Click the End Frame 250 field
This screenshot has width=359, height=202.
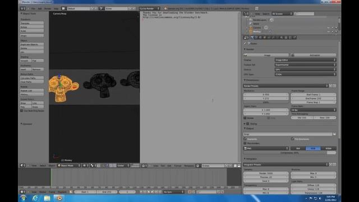(x=314, y=99)
